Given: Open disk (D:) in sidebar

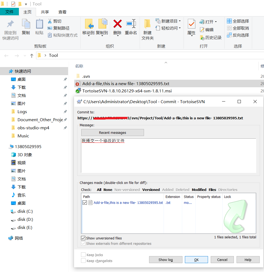Looking at the screenshot, I should pos(25,219).
